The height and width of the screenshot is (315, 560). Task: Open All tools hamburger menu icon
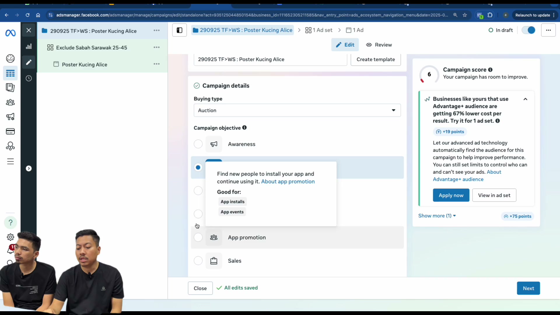click(10, 161)
